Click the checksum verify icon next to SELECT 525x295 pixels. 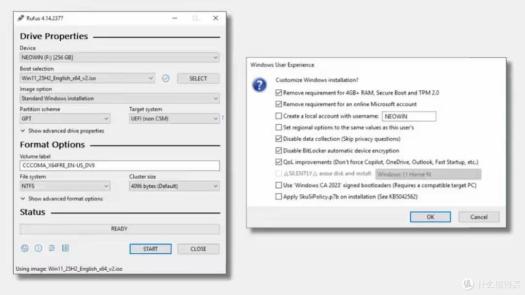tap(165, 78)
